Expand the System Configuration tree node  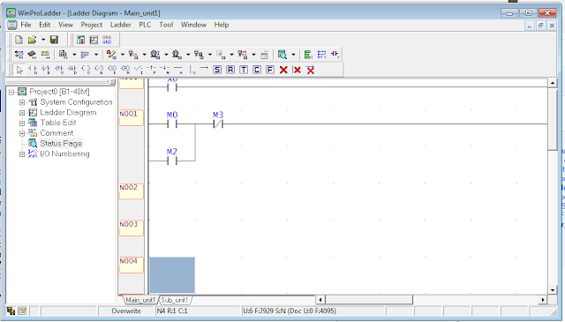(22, 102)
